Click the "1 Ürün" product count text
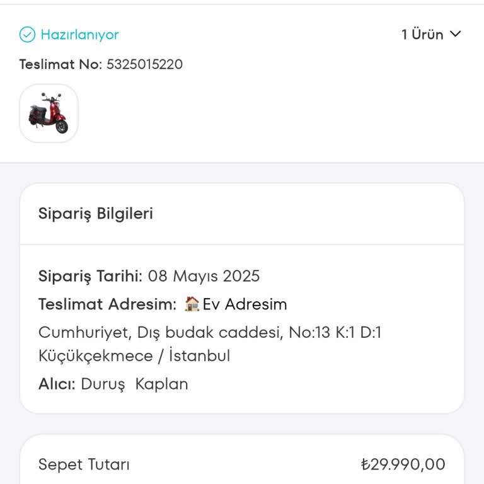 tap(422, 35)
